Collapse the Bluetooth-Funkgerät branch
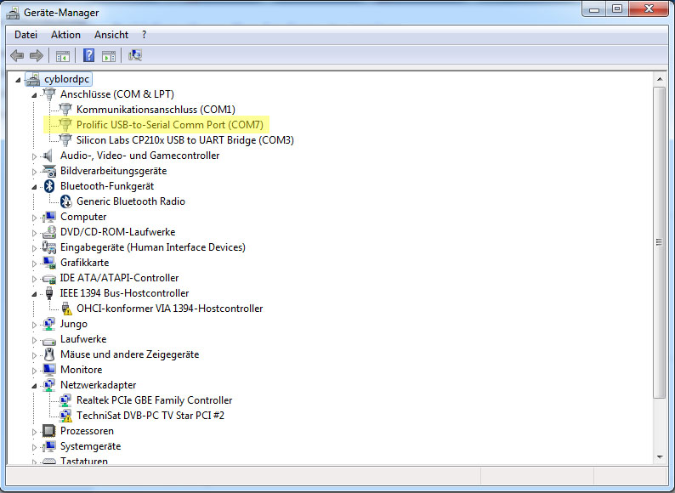 tap(34, 187)
